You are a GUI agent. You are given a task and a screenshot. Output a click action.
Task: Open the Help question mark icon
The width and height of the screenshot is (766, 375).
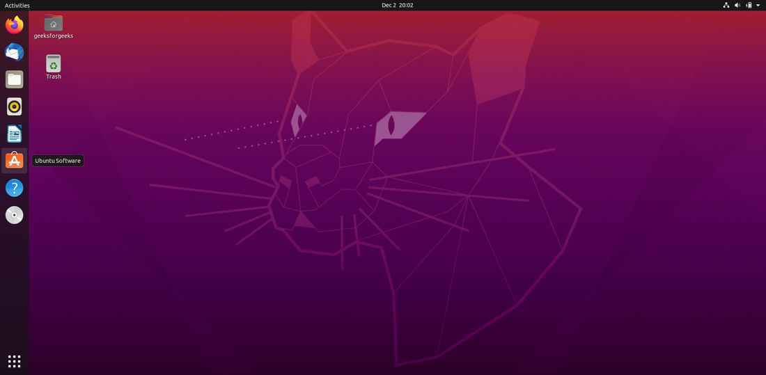(x=14, y=188)
